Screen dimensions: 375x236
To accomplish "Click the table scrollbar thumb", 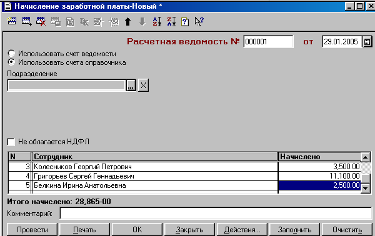I will [366, 179].
